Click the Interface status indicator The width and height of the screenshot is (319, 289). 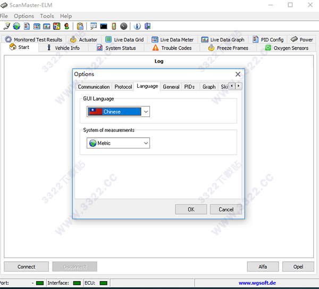pos(77,283)
